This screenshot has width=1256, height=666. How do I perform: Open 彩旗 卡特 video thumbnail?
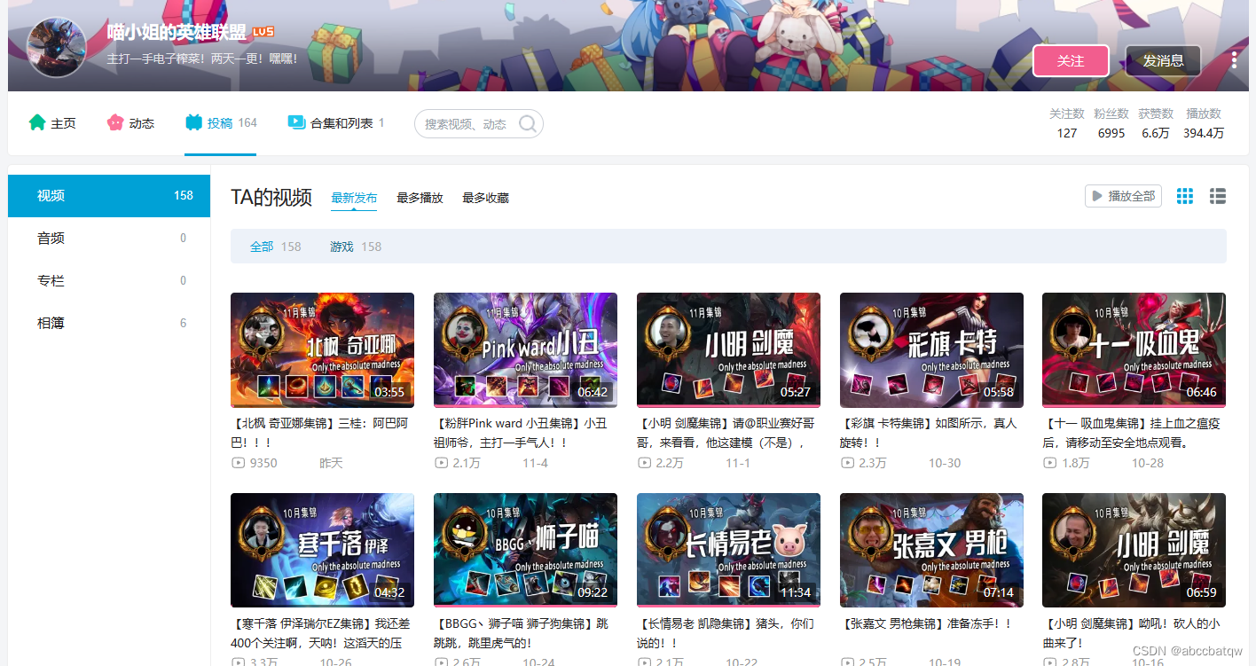[931, 349]
